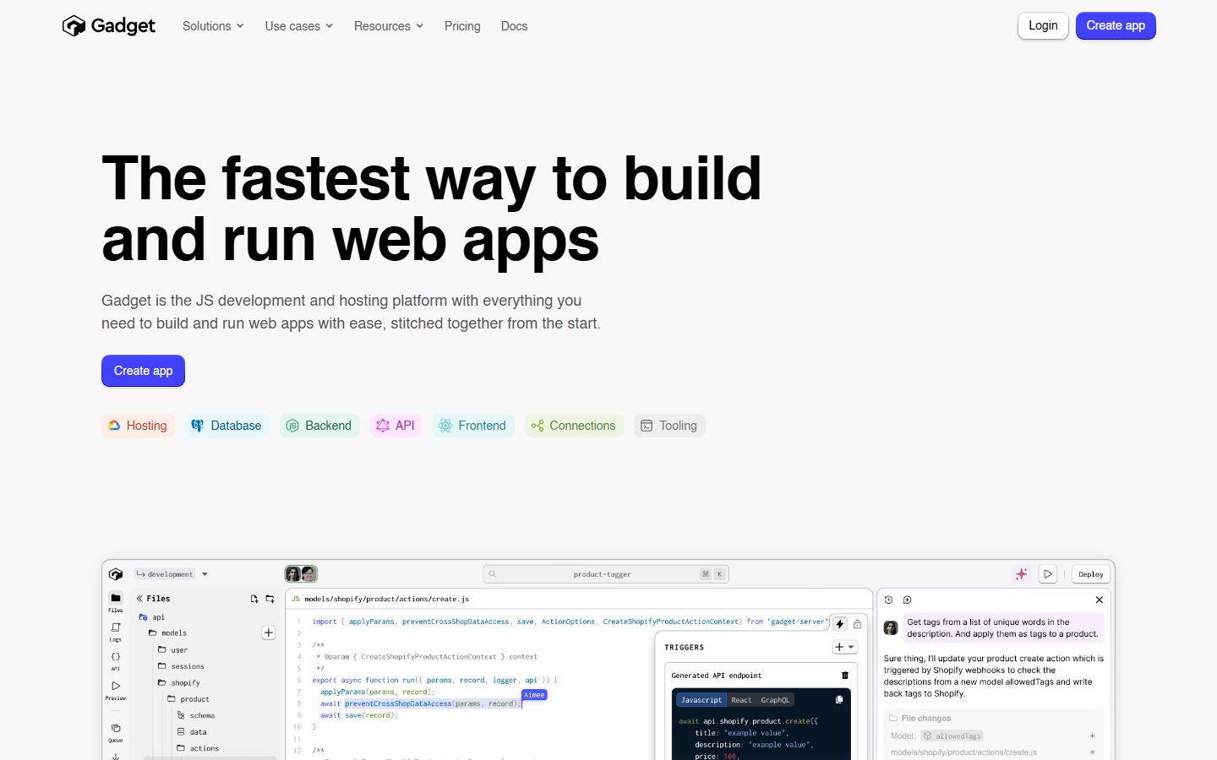Switch to the GraphQL tab in code snippet
Image resolution: width=1217 pixels, height=760 pixels.
pyautogui.click(x=776, y=700)
